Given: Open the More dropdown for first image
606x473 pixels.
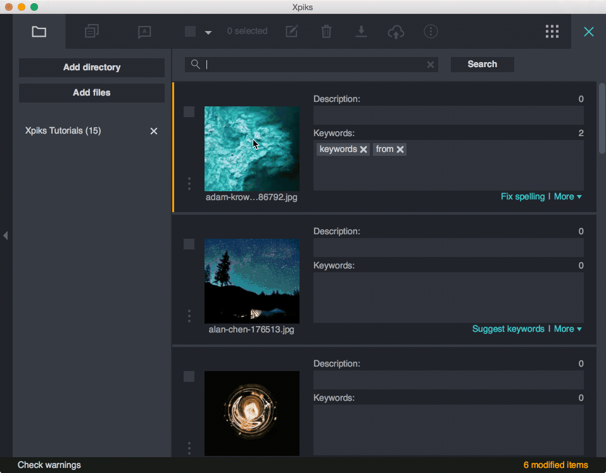Looking at the screenshot, I should [567, 197].
